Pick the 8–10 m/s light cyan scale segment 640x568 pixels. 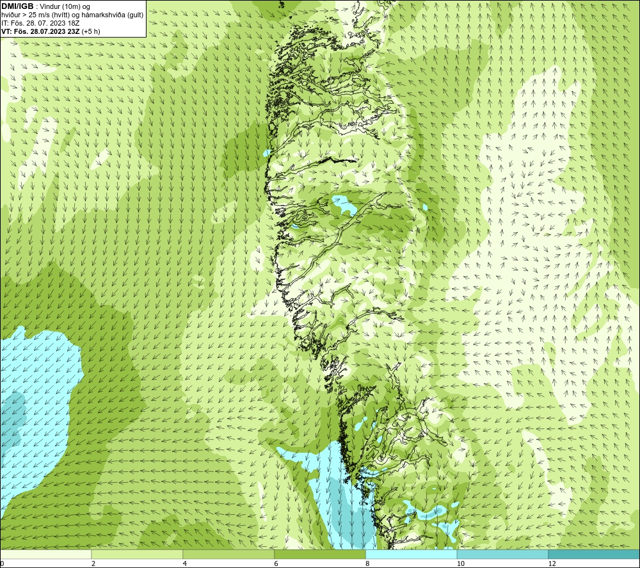point(412,554)
